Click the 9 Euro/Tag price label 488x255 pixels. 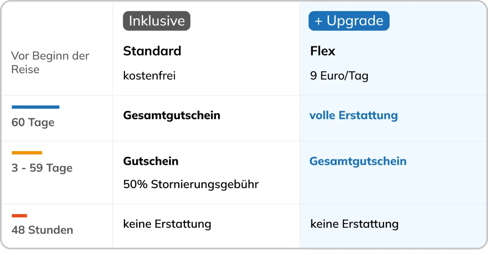(x=339, y=76)
